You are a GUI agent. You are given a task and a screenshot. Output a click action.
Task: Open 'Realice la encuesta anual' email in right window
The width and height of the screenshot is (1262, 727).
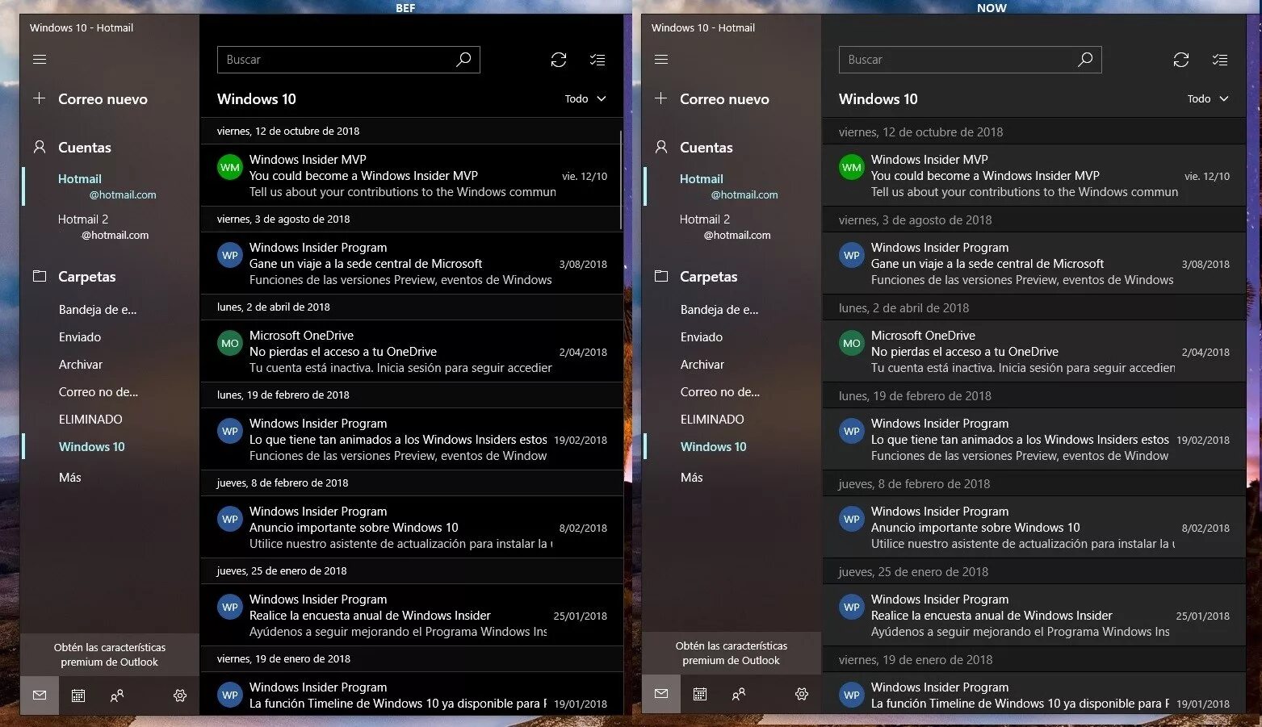[1033, 615]
